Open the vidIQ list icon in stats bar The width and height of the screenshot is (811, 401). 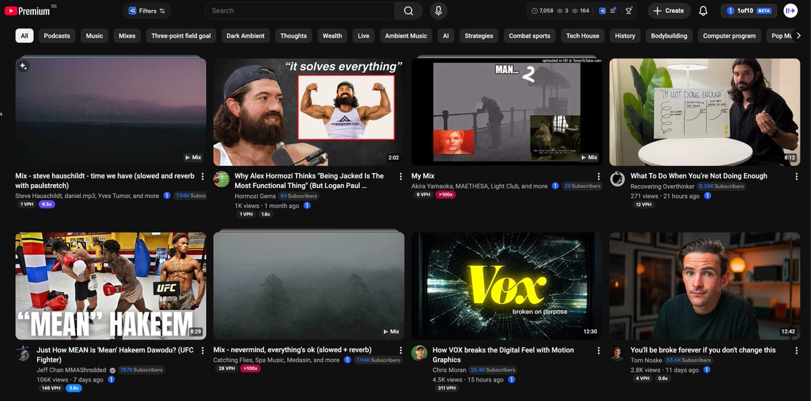point(613,11)
